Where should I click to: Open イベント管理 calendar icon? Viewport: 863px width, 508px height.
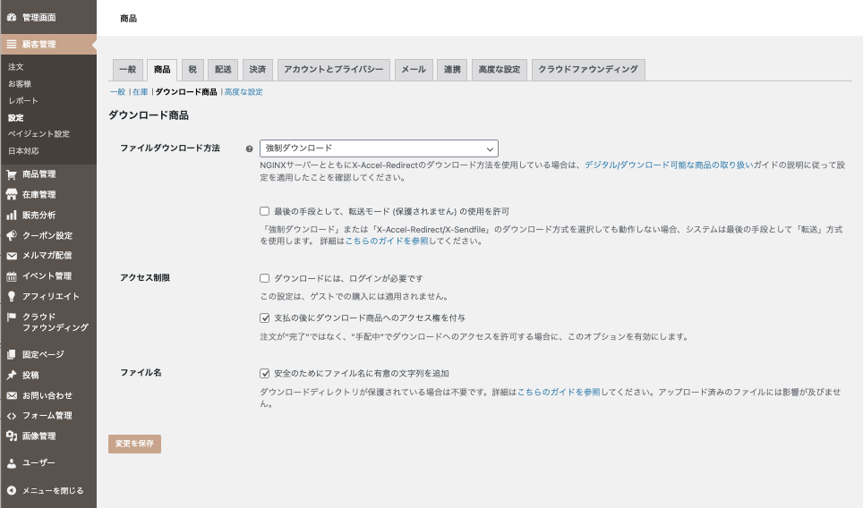pos(11,276)
